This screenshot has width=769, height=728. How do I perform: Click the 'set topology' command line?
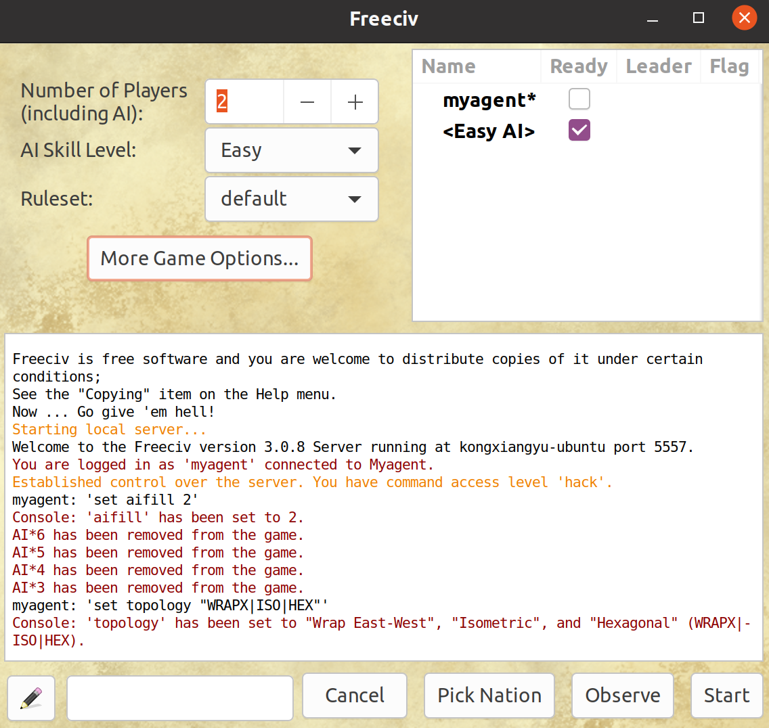pyautogui.click(x=170, y=606)
